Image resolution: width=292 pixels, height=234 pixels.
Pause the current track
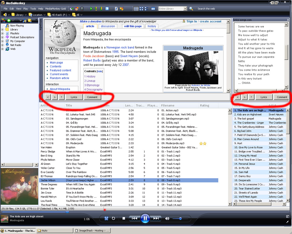(145, 218)
